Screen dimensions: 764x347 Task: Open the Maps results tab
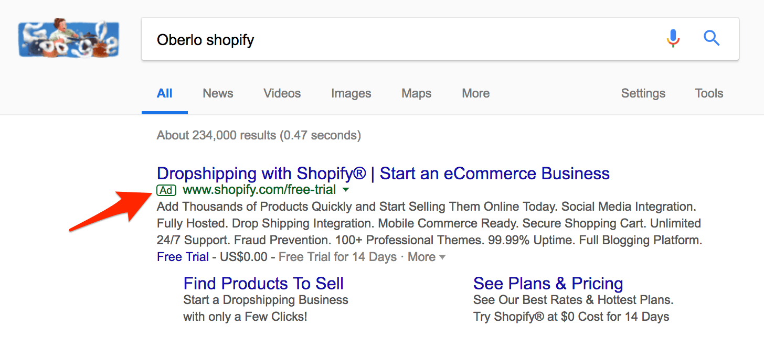[x=416, y=93]
